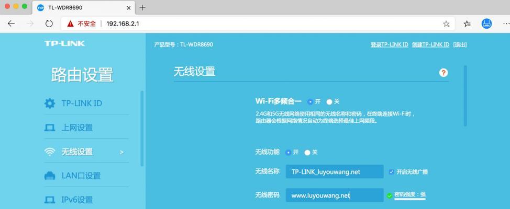Image resolution: width=510 pixels, height=209 pixels.
Task: Click the red not-secure warning triangle
Action: 70,24
